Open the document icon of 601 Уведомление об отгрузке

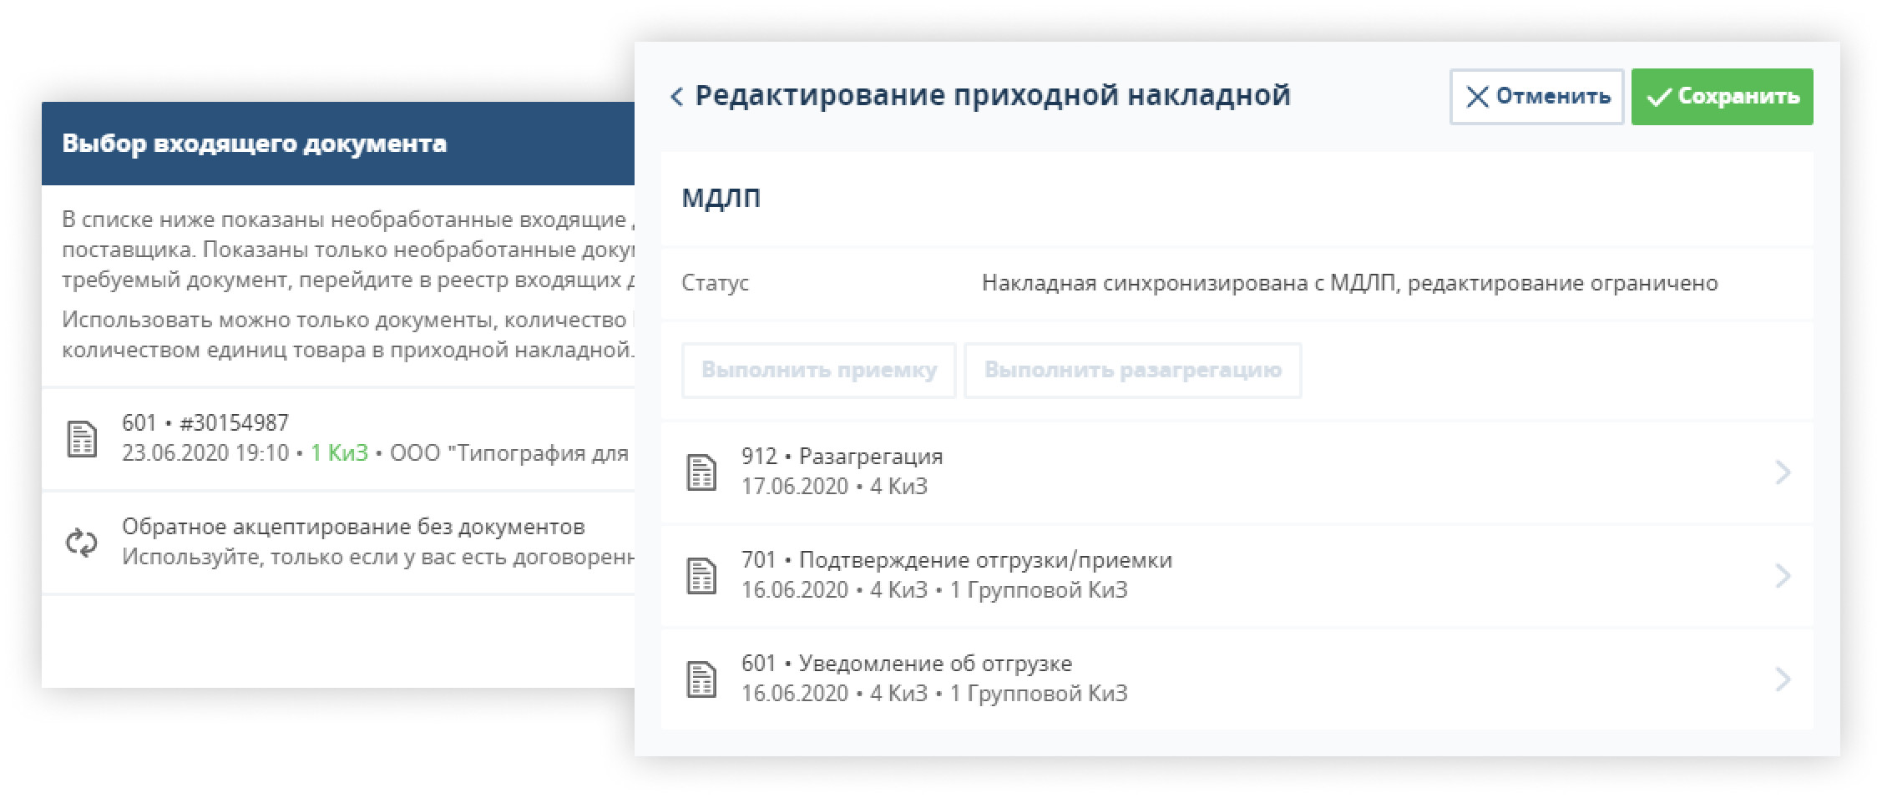click(701, 679)
